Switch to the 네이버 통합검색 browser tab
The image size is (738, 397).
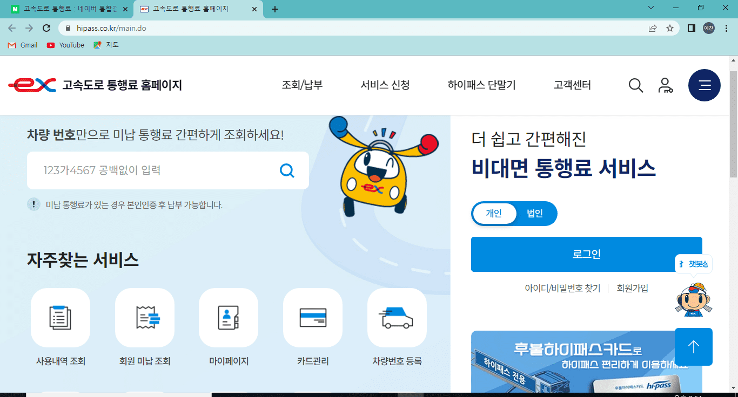[x=69, y=9]
